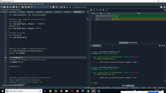The image size is (166, 93).
Task: Import data in Variable explorer
Action: (91, 10)
